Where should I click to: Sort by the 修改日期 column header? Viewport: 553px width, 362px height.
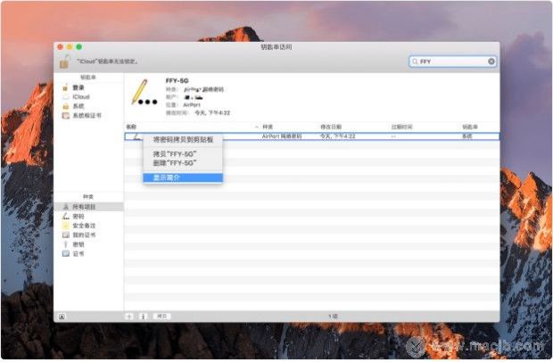pyautogui.click(x=330, y=127)
